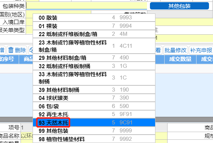Click the 其他包装 blue button
213x143 pixels.
179,6
